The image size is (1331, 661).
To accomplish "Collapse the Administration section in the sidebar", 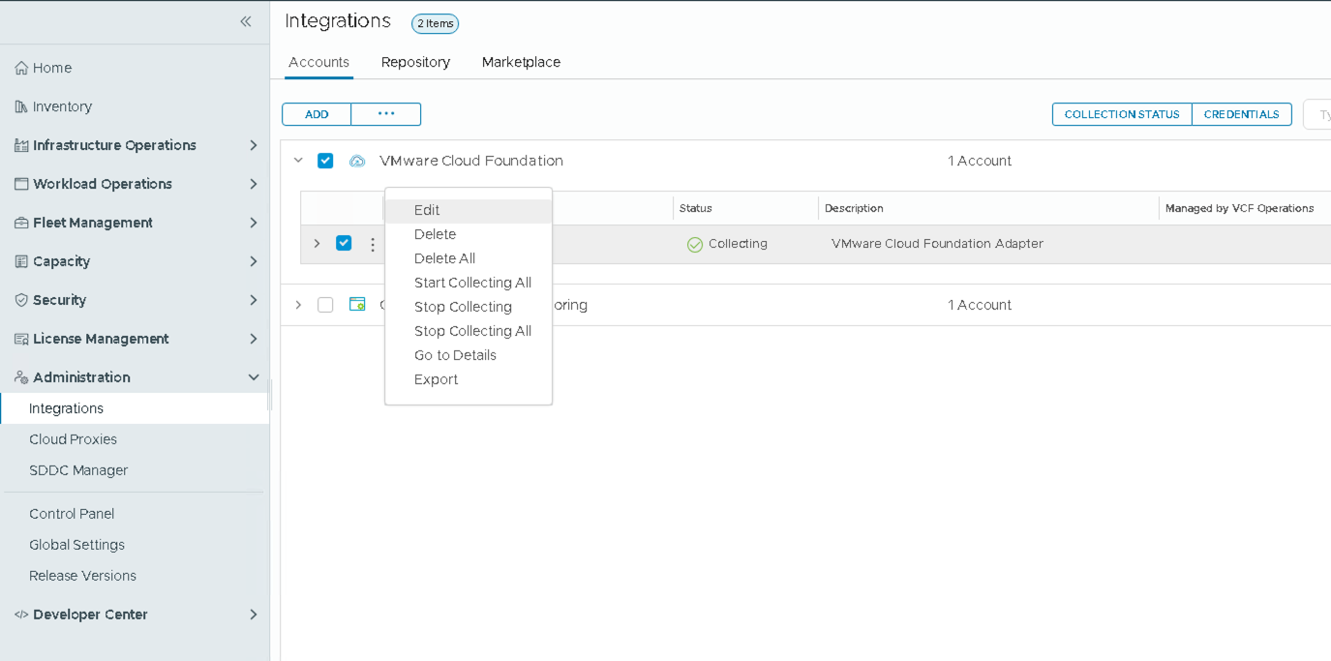I will pos(253,376).
